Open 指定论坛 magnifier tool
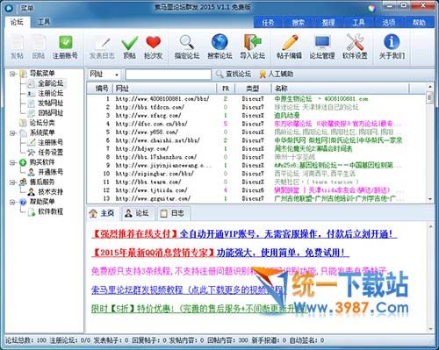This screenshot has width=439, height=350. (x=187, y=47)
